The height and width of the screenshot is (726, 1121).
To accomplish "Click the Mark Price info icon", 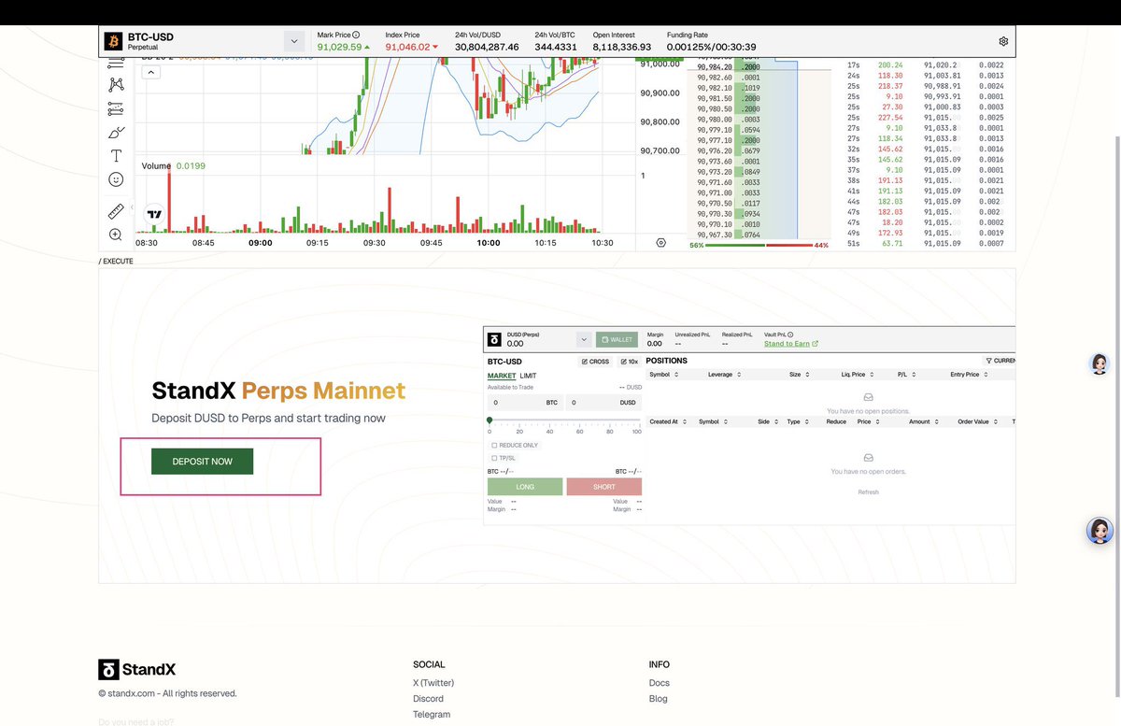I will coord(356,35).
